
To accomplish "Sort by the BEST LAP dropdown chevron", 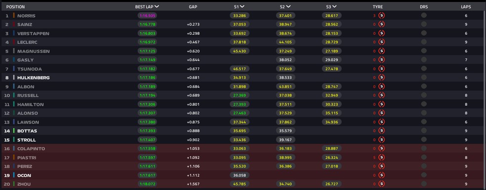I will [x=157, y=6].
